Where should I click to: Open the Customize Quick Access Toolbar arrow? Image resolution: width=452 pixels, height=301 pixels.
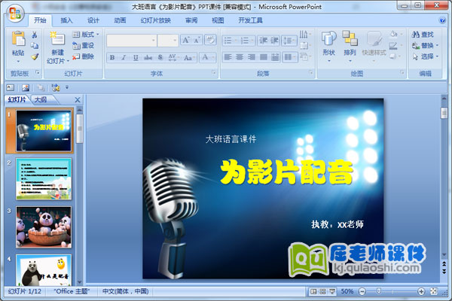click(67, 87)
